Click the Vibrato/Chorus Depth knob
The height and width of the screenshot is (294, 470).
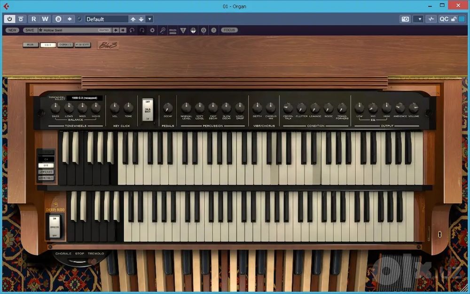[x=257, y=108]
